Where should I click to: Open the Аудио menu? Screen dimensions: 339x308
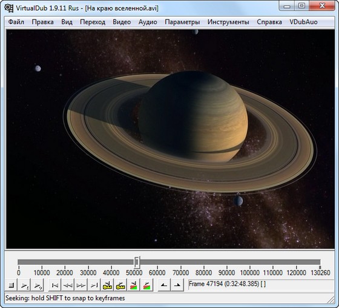pyautogui.click(x=148, y=22)
